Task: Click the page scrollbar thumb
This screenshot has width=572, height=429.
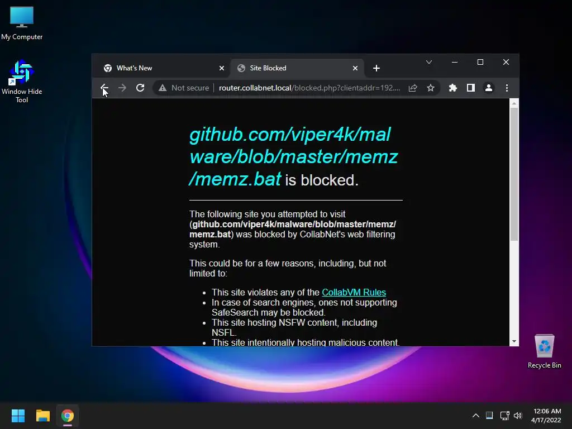Action: [x=514, y=174]
